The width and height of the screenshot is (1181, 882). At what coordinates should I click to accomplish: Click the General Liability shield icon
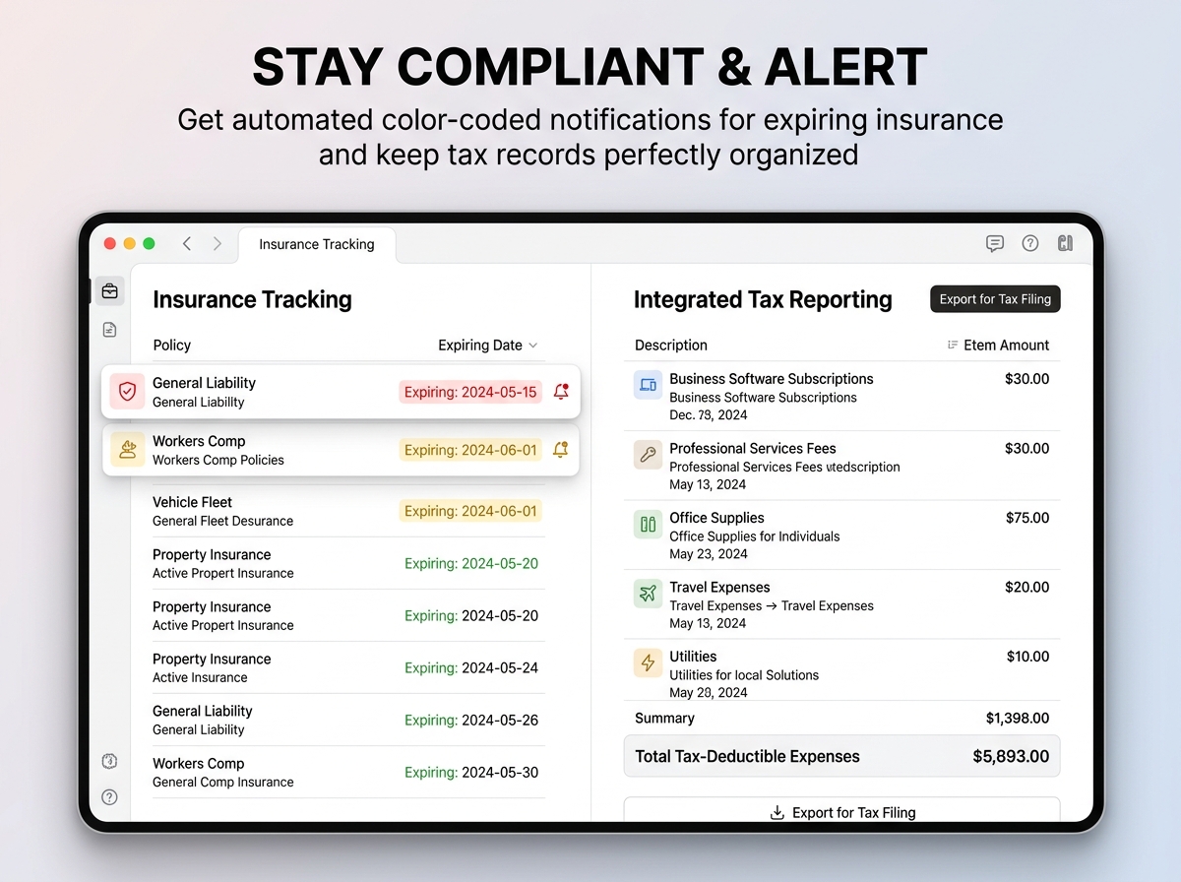[127, 392]
